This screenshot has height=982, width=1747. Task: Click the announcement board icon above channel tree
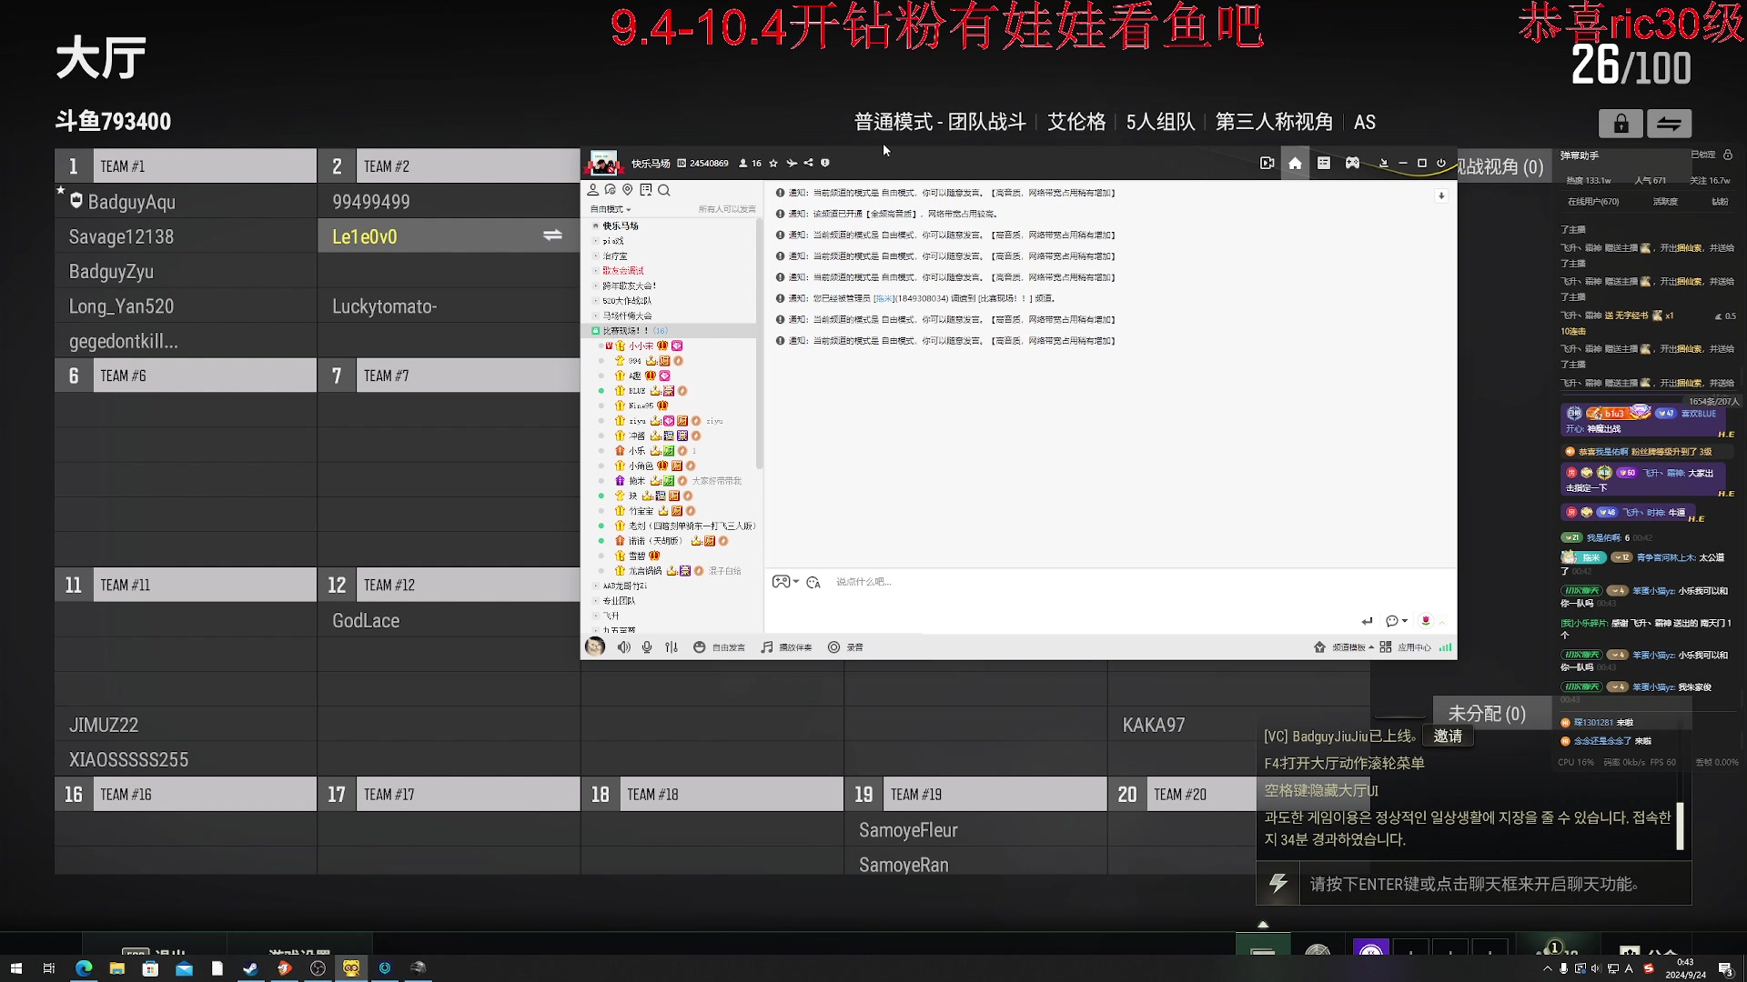[646, 190]
